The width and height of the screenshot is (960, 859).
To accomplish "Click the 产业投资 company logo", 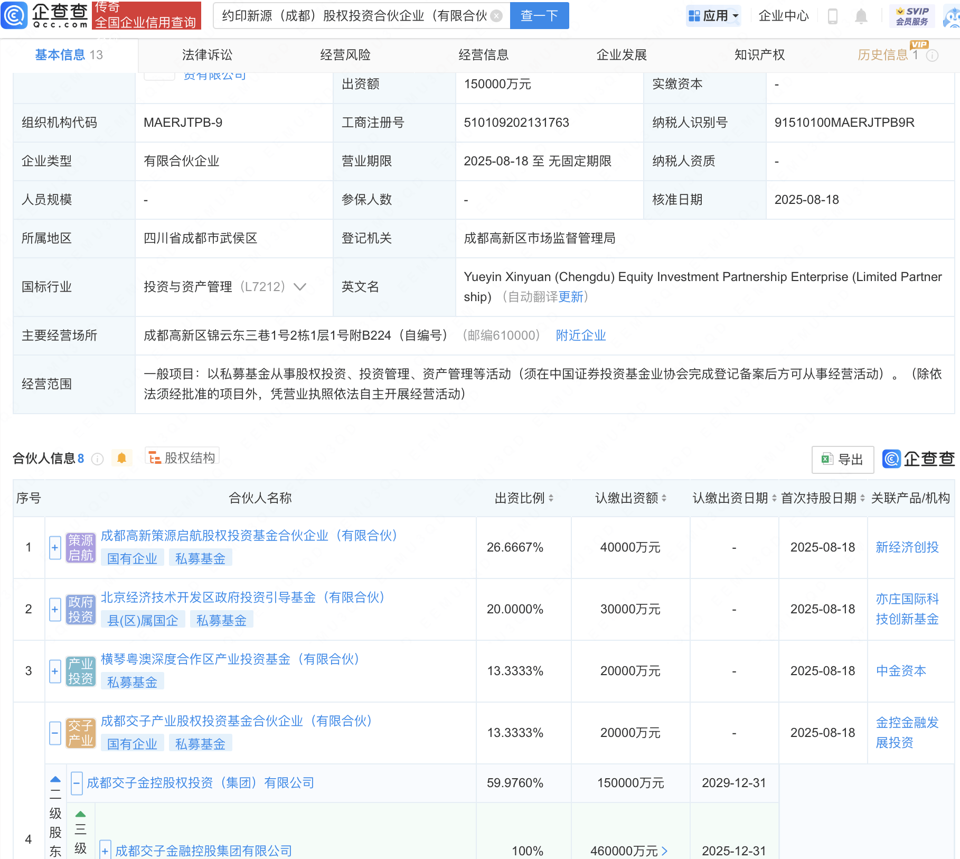I will (81, 671).
